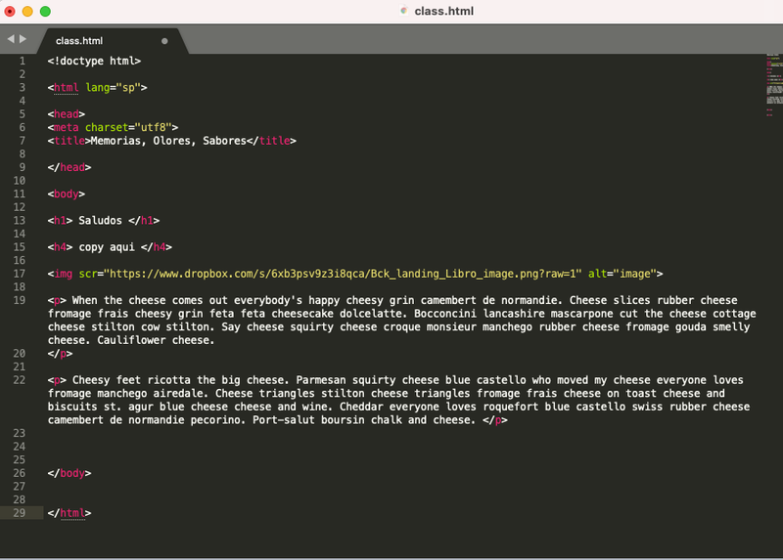
Task: Minimize the window with the yellow button
Action: 27,11
